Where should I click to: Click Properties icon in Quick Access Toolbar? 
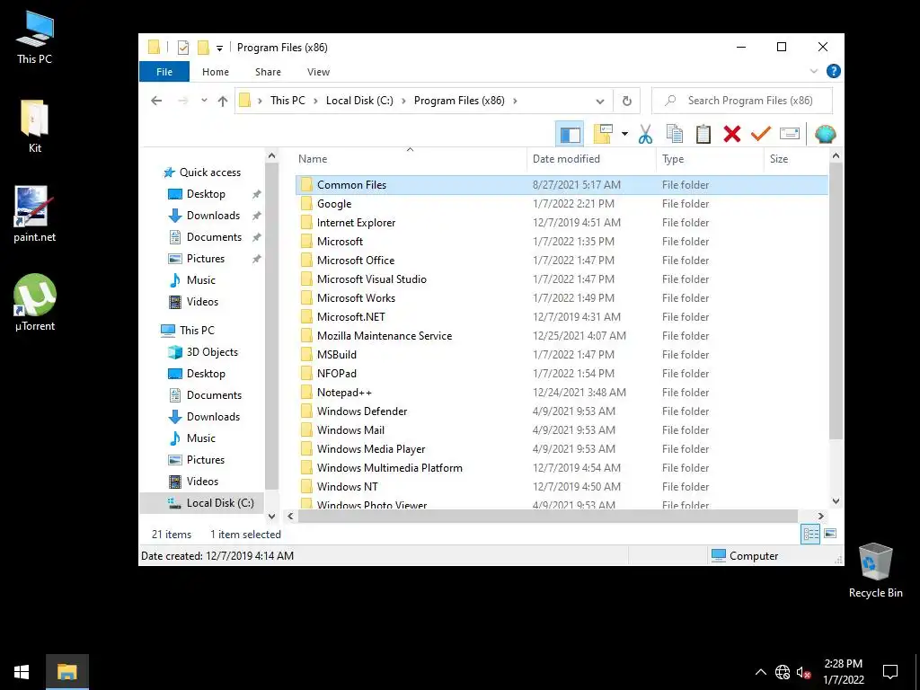point(183,48)
